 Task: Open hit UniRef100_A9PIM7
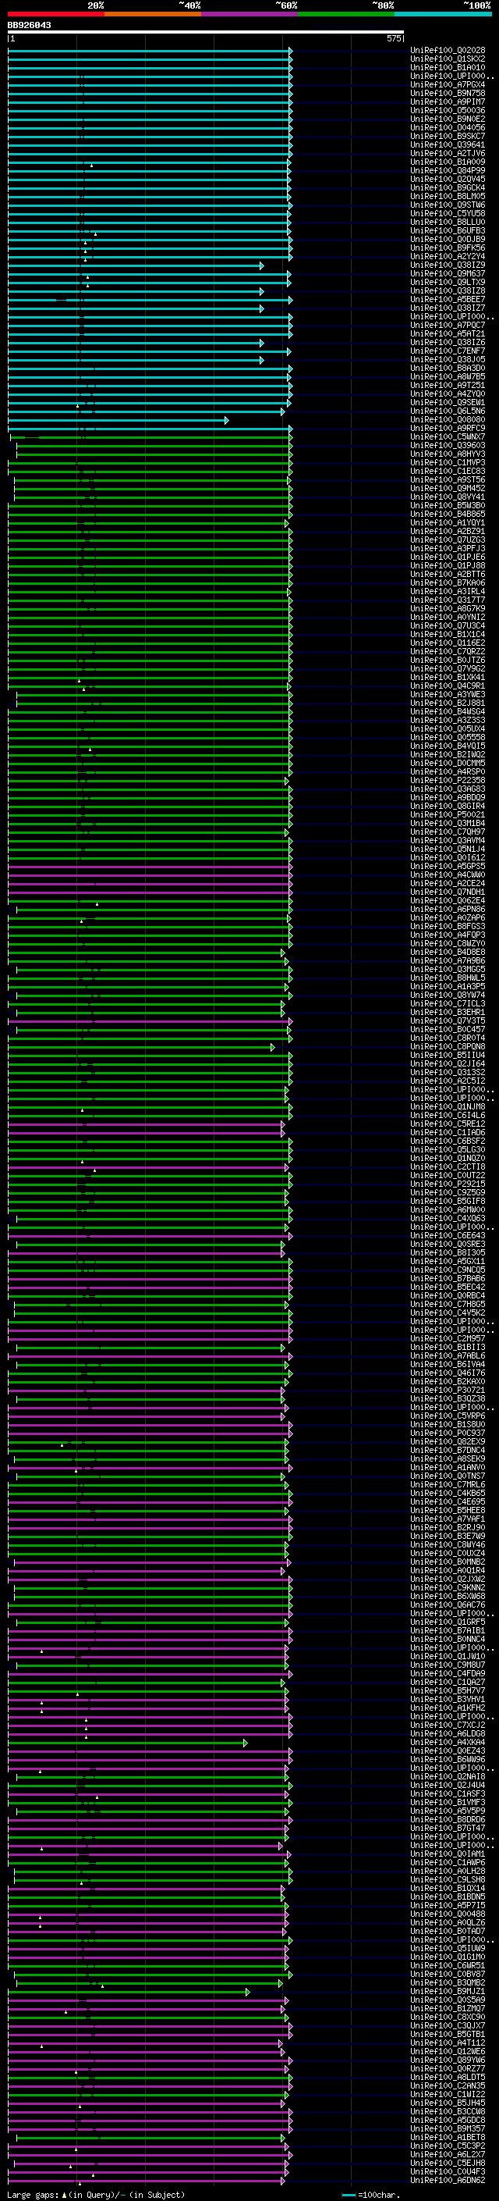click(448, 102)
